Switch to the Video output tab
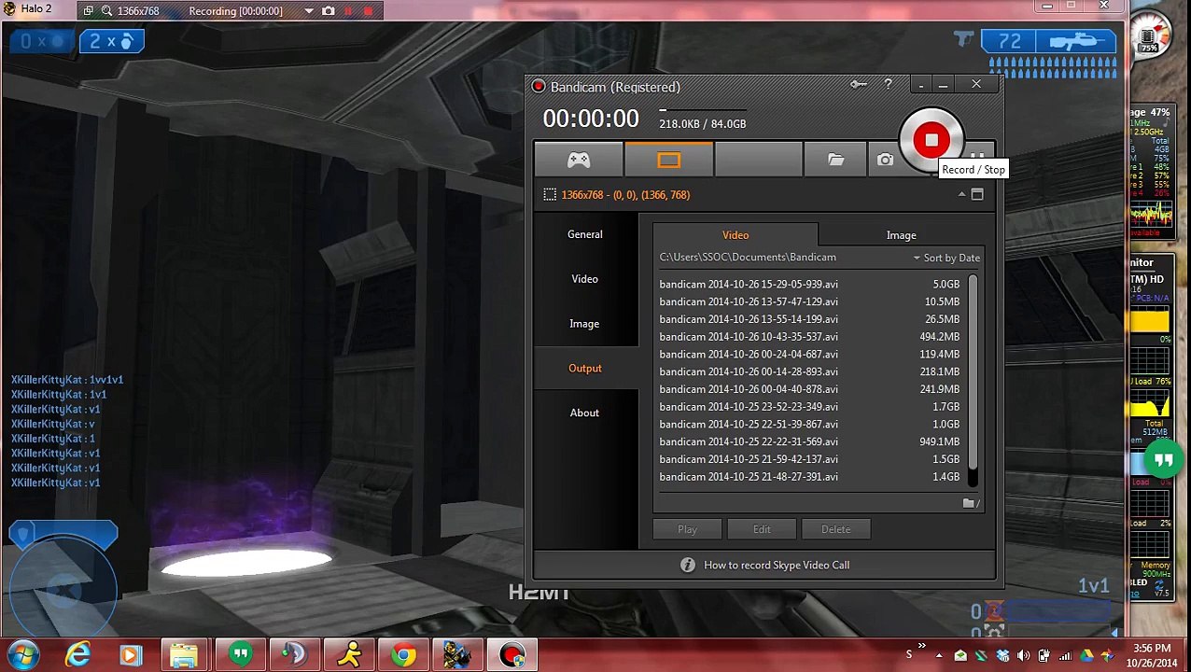The width and height of the screenshot is (1191, 672). click(736, 235)
